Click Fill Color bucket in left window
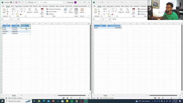The height and width of the screenshot is (103, 183). click(x=17, y=14)
